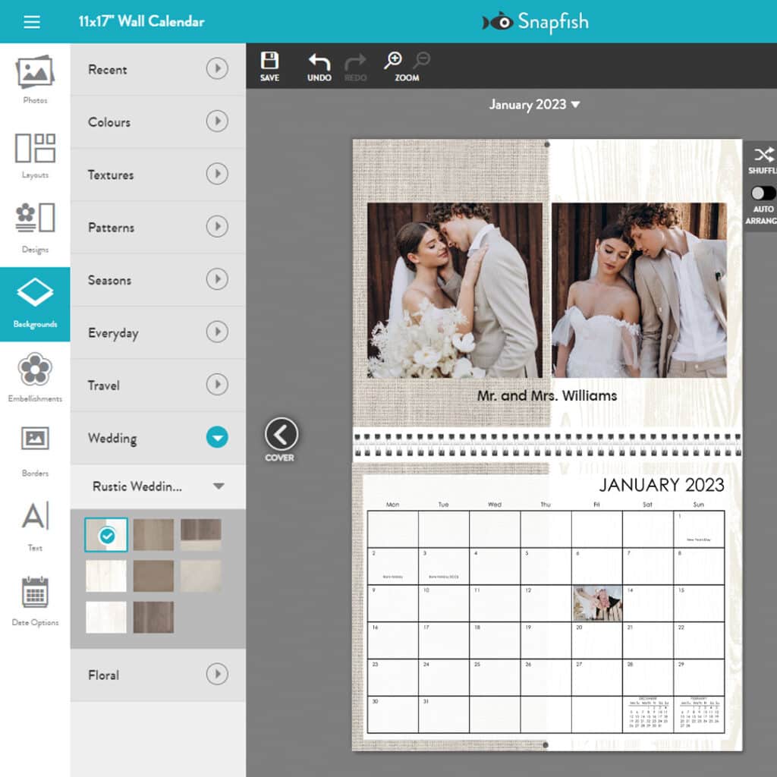This screenshot has width=777, height=777.
Task: Deselect the checked burlap background swatch
Action: point(105,534)
